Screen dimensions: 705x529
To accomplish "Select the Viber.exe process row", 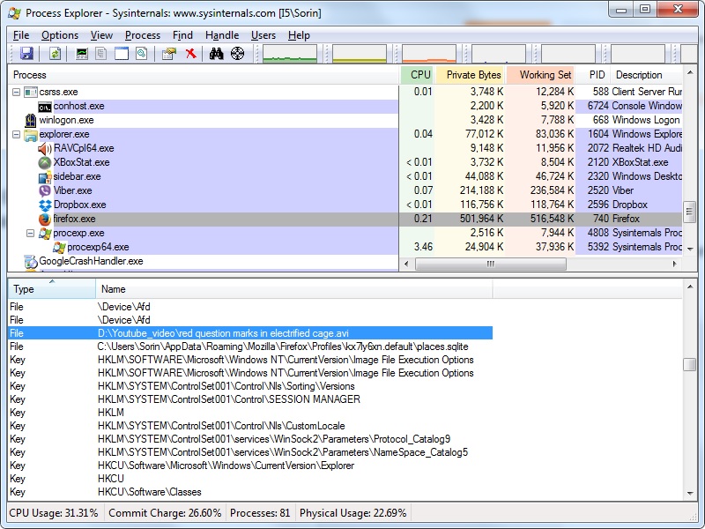I will (x=345, y=190).
